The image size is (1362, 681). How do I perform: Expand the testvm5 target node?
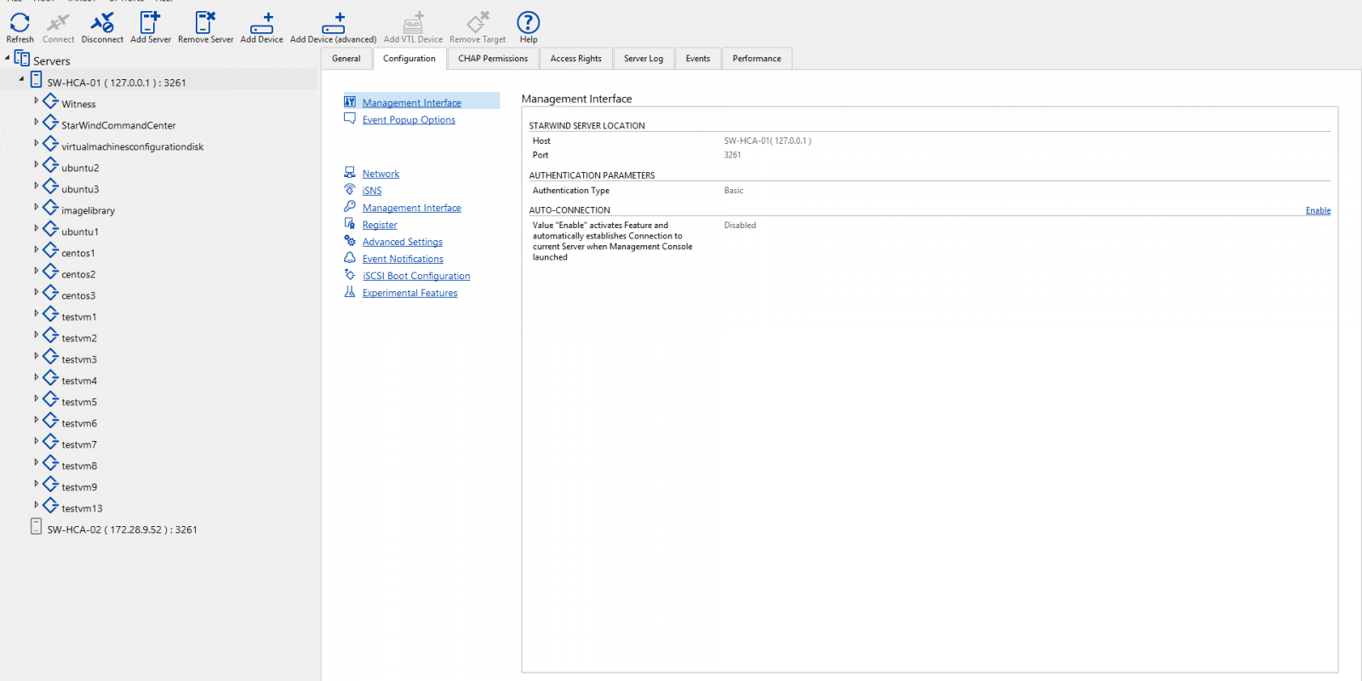click(36, 398)
